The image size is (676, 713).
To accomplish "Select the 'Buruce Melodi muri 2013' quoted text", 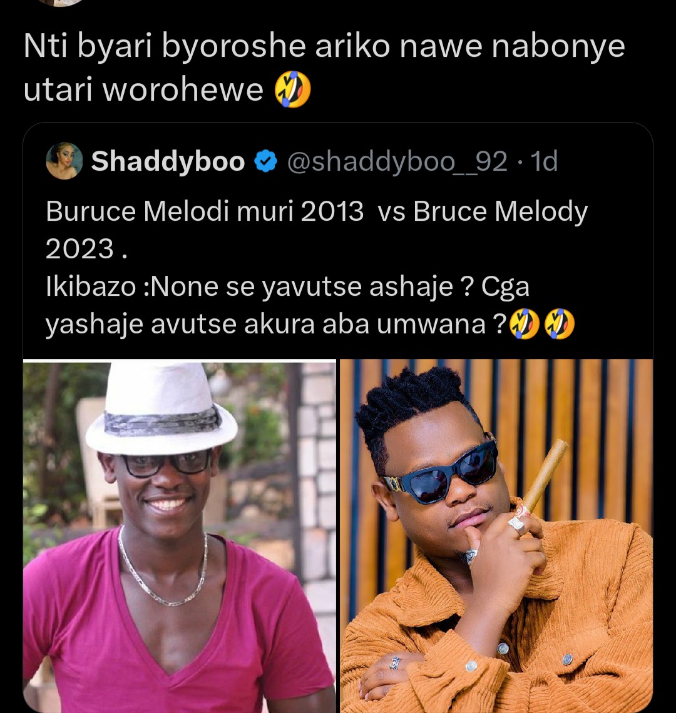I will tap(205, 211).
